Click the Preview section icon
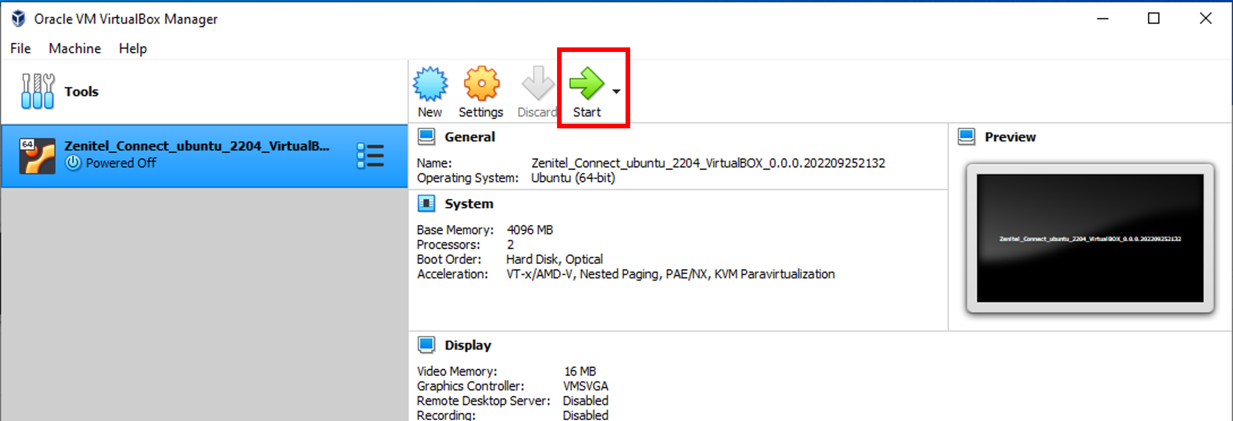Screen dimensions: 1233x421 [966, 137]
